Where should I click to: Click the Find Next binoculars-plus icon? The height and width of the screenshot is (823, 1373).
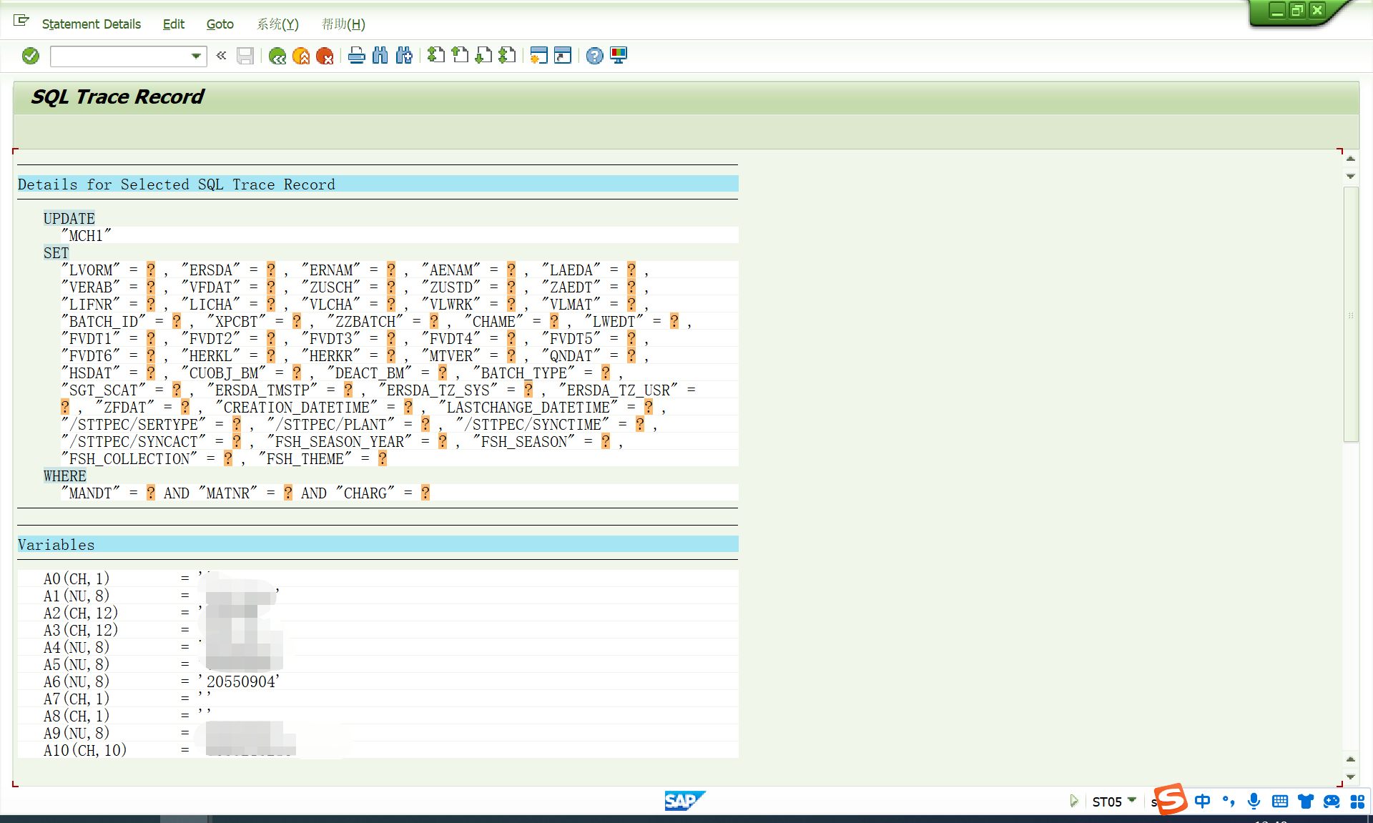click(404, 56)
